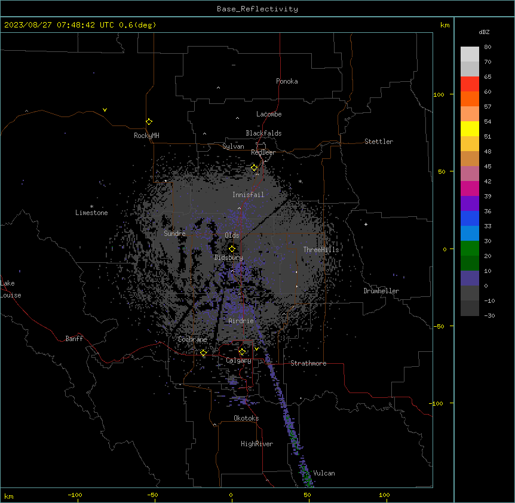Click the Ponoka city label
515x503 pixels.
coord(287,81)
